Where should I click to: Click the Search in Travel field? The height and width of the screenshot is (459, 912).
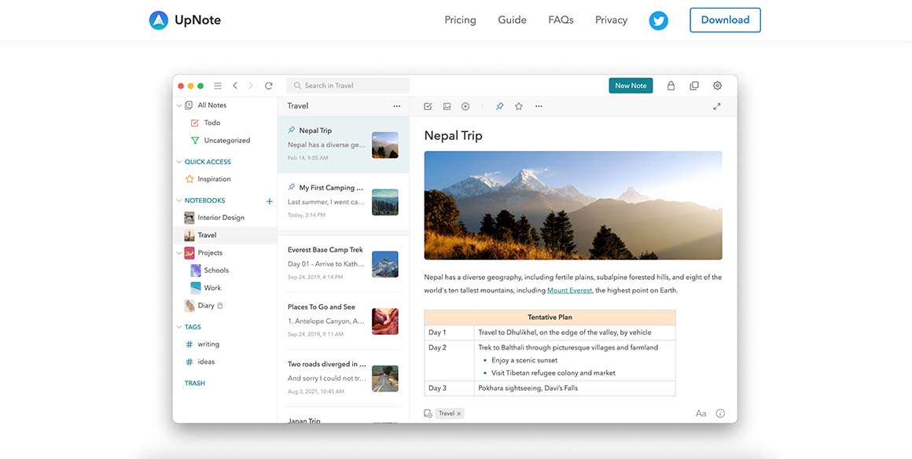coord(348,86)
